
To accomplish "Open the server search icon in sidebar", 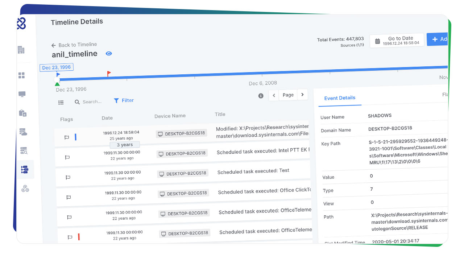I will click(24, 151).
